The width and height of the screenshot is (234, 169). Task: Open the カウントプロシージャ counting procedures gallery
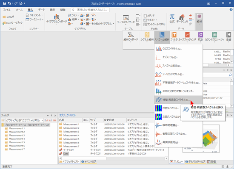tap(214, 37)
